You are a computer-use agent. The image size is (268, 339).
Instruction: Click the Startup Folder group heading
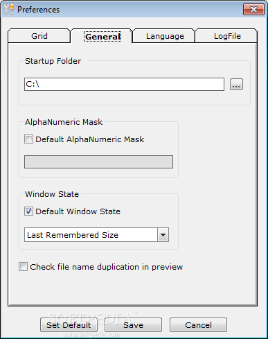tap(53, 61)
